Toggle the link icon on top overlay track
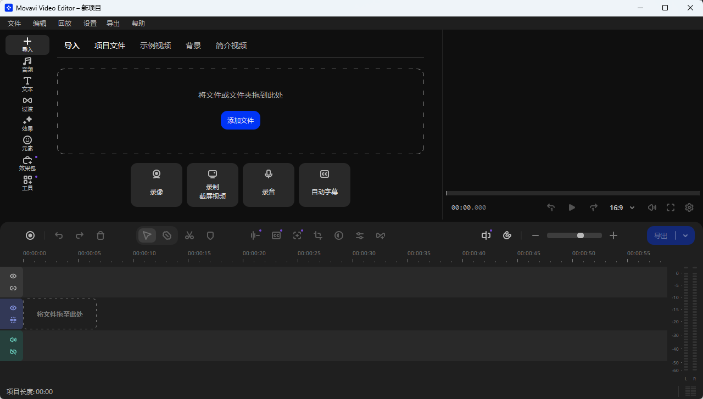Screen dimensions: 703x399 pos(13,288)
